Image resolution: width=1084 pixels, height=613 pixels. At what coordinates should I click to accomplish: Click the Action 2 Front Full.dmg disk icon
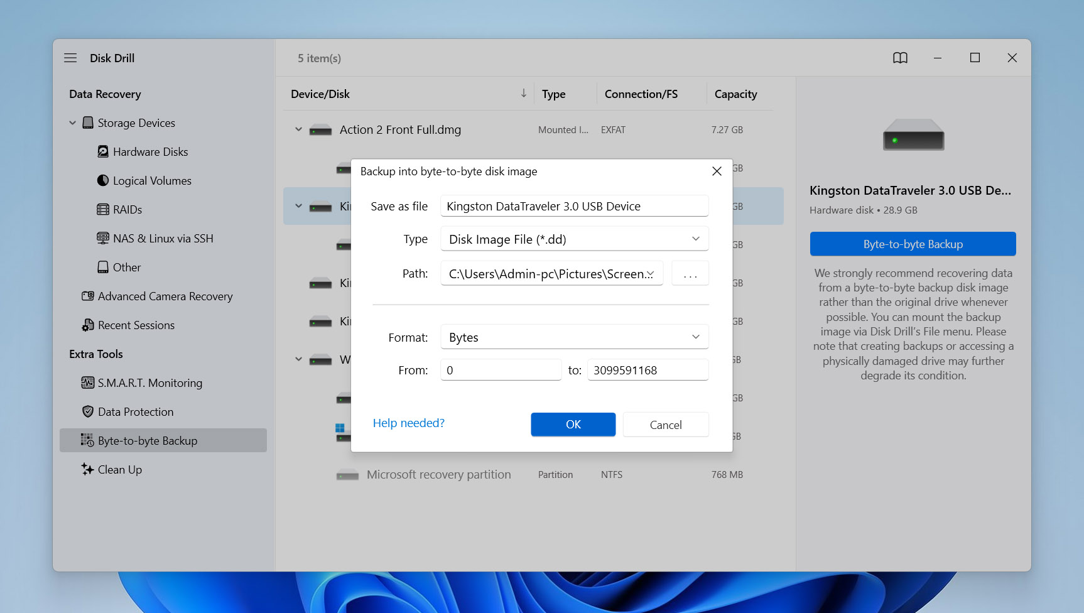pyautogui.click(x=321, y=130)
